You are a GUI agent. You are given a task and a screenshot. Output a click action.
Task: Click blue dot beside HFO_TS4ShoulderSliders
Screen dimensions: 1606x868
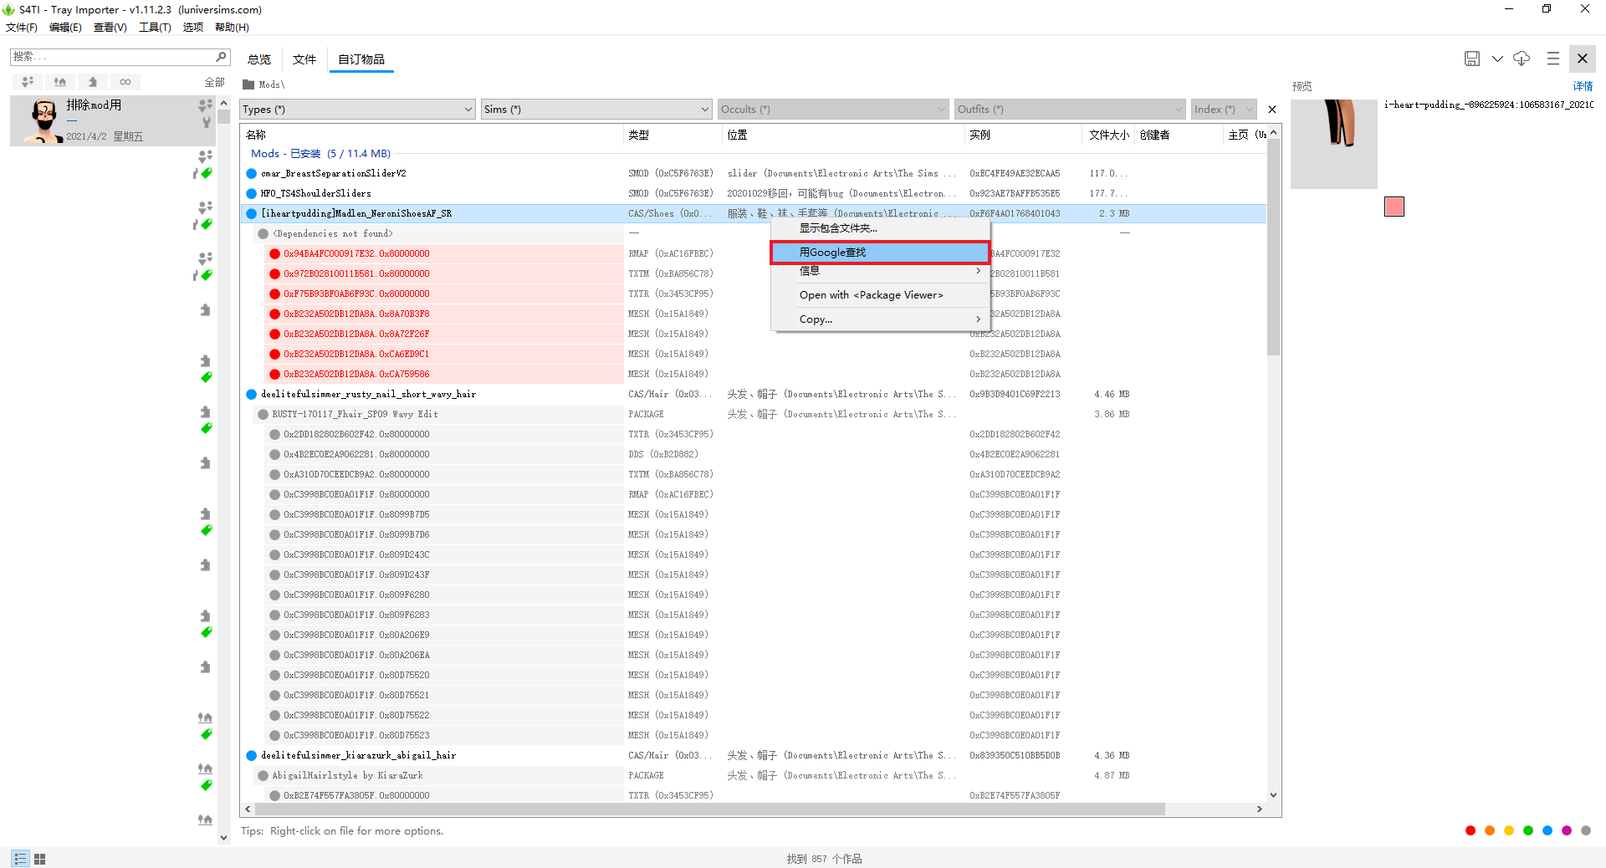click(251, 194)
